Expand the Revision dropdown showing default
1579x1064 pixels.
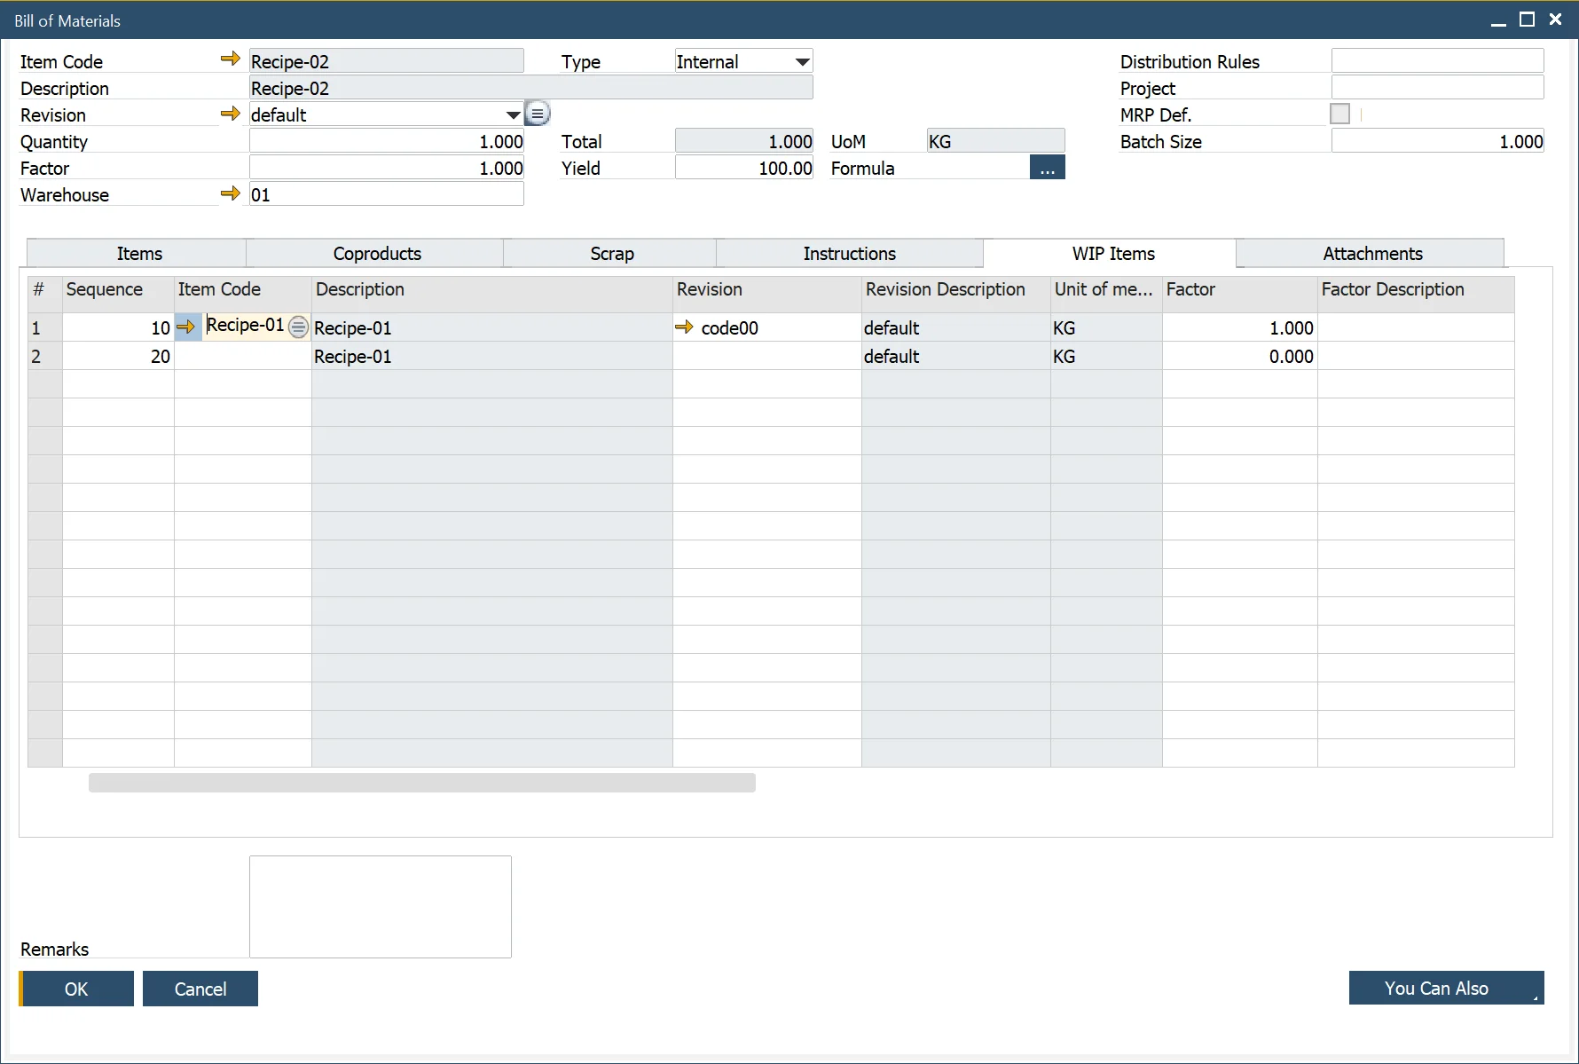click(513, 115)
